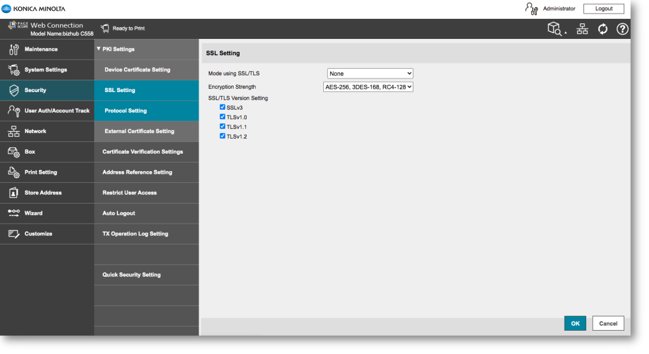Open the System Settings menu
The image size is (649, 354).
pyautogui.click(x=47, y=70)
